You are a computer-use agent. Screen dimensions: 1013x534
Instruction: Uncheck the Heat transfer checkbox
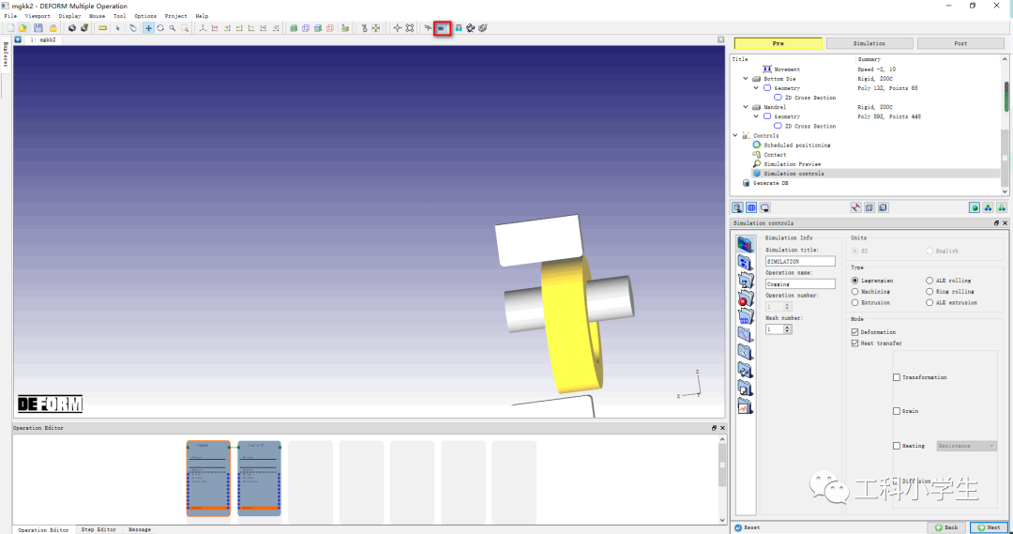(854, 343)
